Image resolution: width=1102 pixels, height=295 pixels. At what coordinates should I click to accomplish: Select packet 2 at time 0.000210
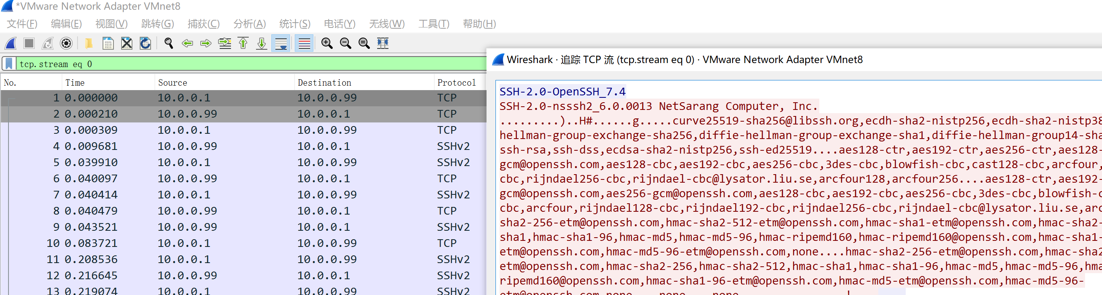point(243,114)
